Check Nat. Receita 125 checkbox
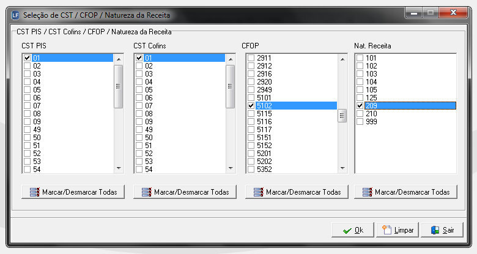This screenshot has width=477, height=254. tap(360, 98)
